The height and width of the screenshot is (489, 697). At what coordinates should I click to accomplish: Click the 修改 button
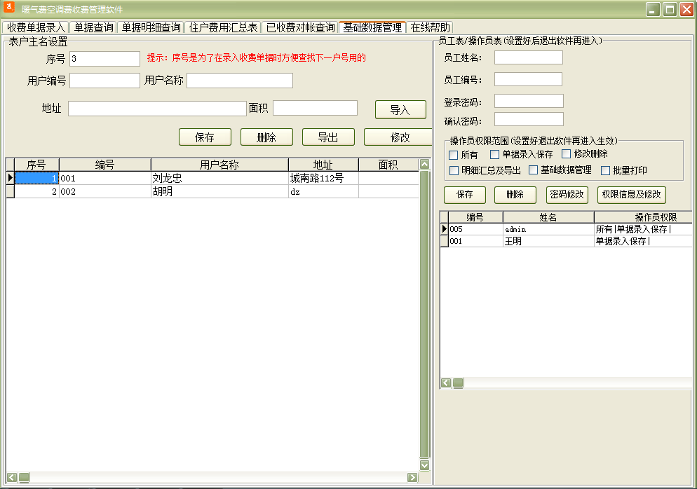click(x=399, y=137)
